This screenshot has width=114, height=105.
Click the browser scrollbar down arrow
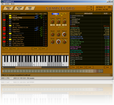coord(111,64)
